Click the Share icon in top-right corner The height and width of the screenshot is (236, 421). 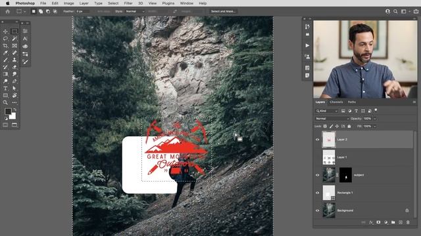click(x=416, y=12)
